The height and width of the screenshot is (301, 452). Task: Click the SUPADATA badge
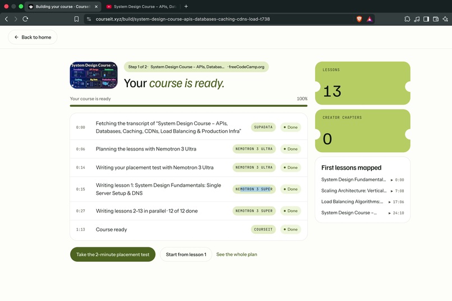[263, 127]
